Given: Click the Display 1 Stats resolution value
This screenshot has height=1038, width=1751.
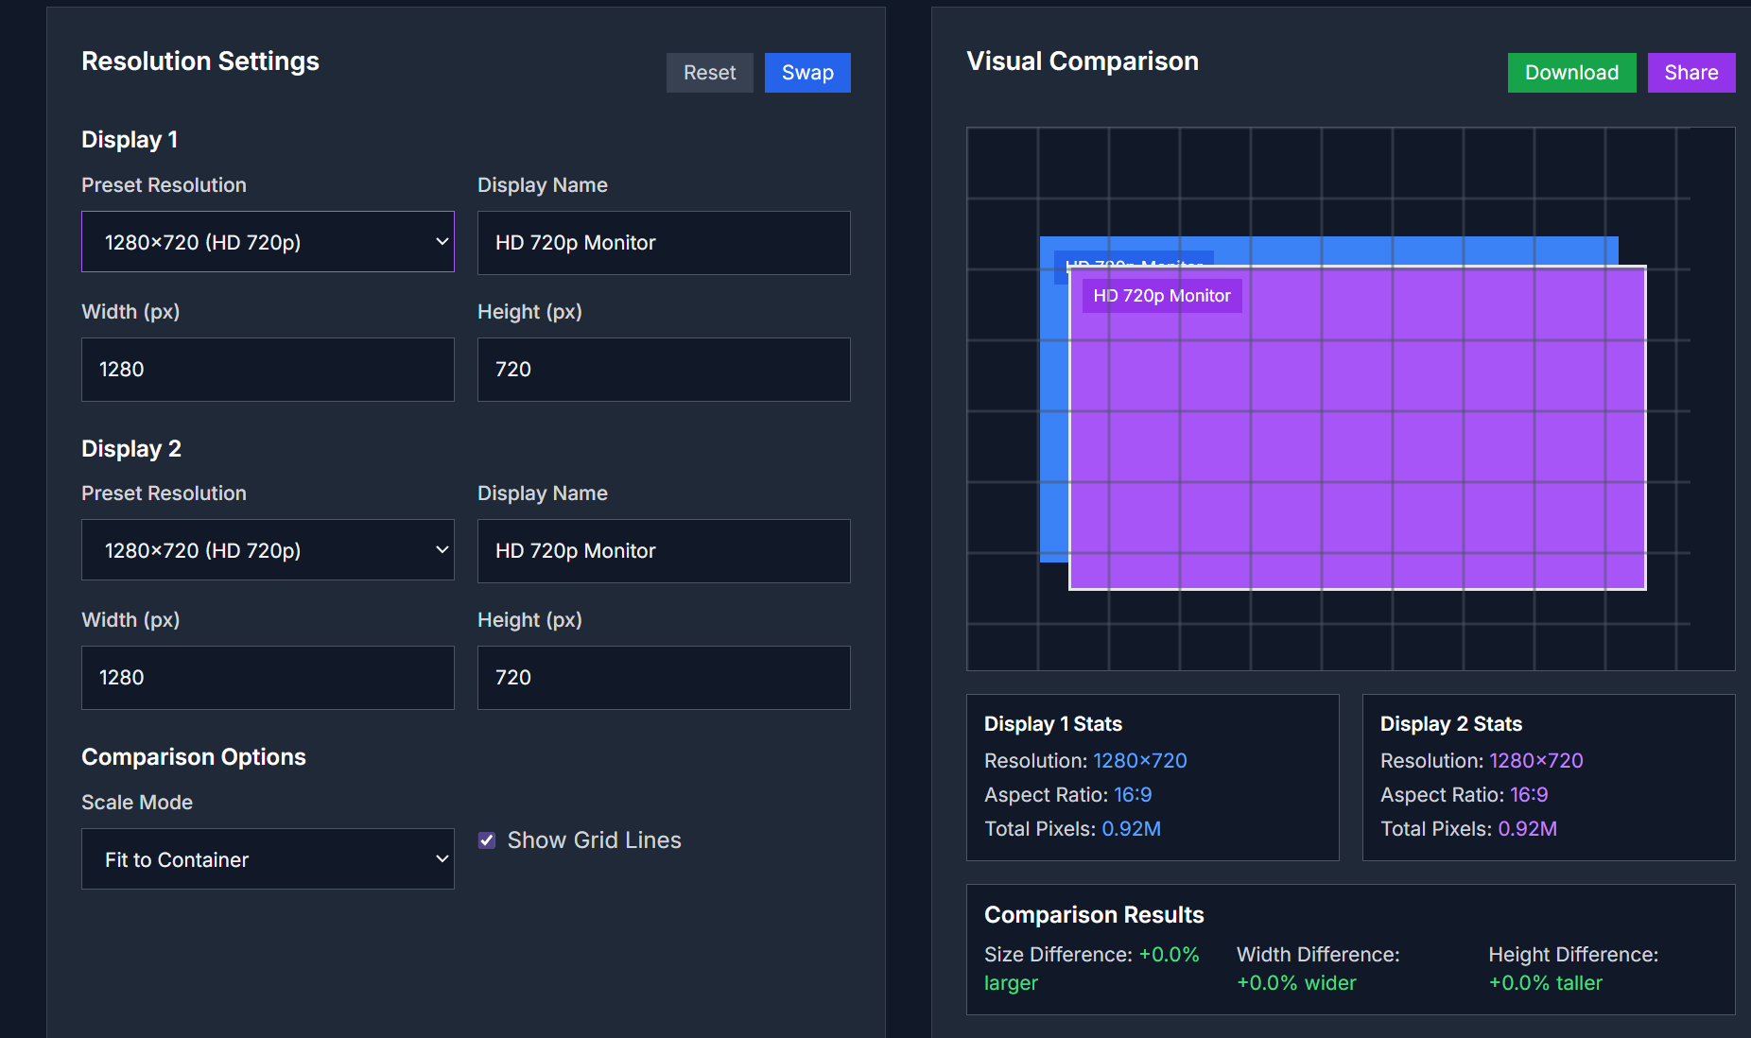Looking at the screenshot, I should [1139, 761].
